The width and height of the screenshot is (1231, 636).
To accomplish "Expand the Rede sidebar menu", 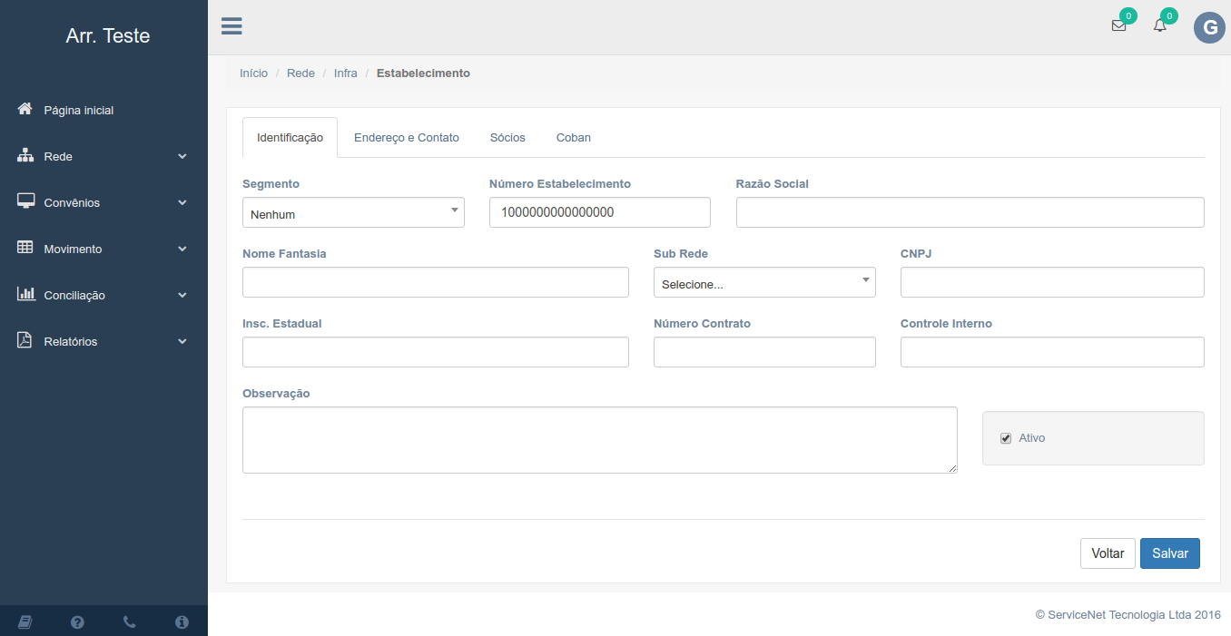I will point(103,156).
